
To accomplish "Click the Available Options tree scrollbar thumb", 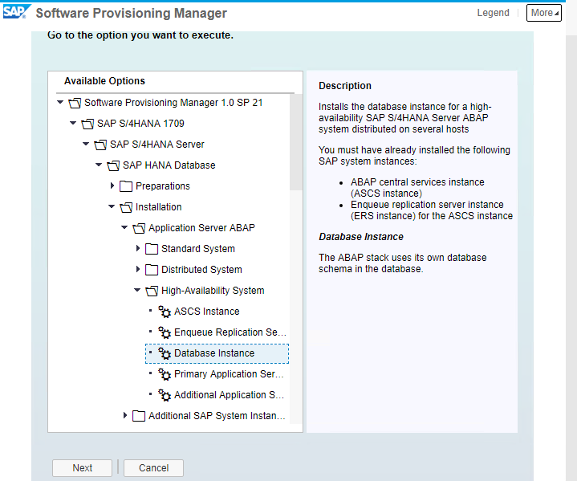I will tap(296, 142).
